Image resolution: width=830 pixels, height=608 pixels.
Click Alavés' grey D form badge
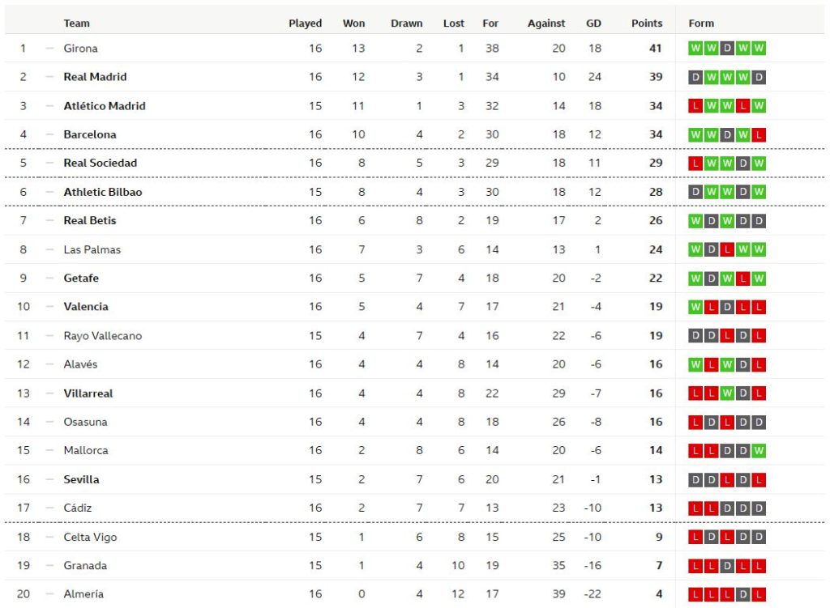tap(743, 364)
